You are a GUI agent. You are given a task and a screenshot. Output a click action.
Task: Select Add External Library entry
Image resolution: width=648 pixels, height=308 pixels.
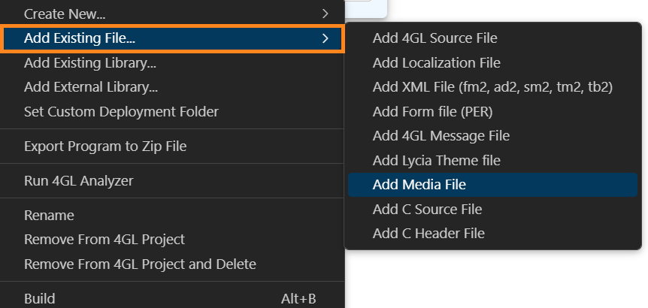[x=91, y=87]
